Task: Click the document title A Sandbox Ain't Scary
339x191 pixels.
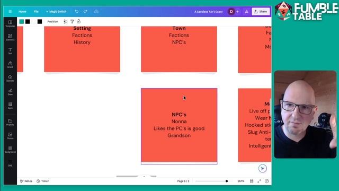Action: click(x=208, y=12)
